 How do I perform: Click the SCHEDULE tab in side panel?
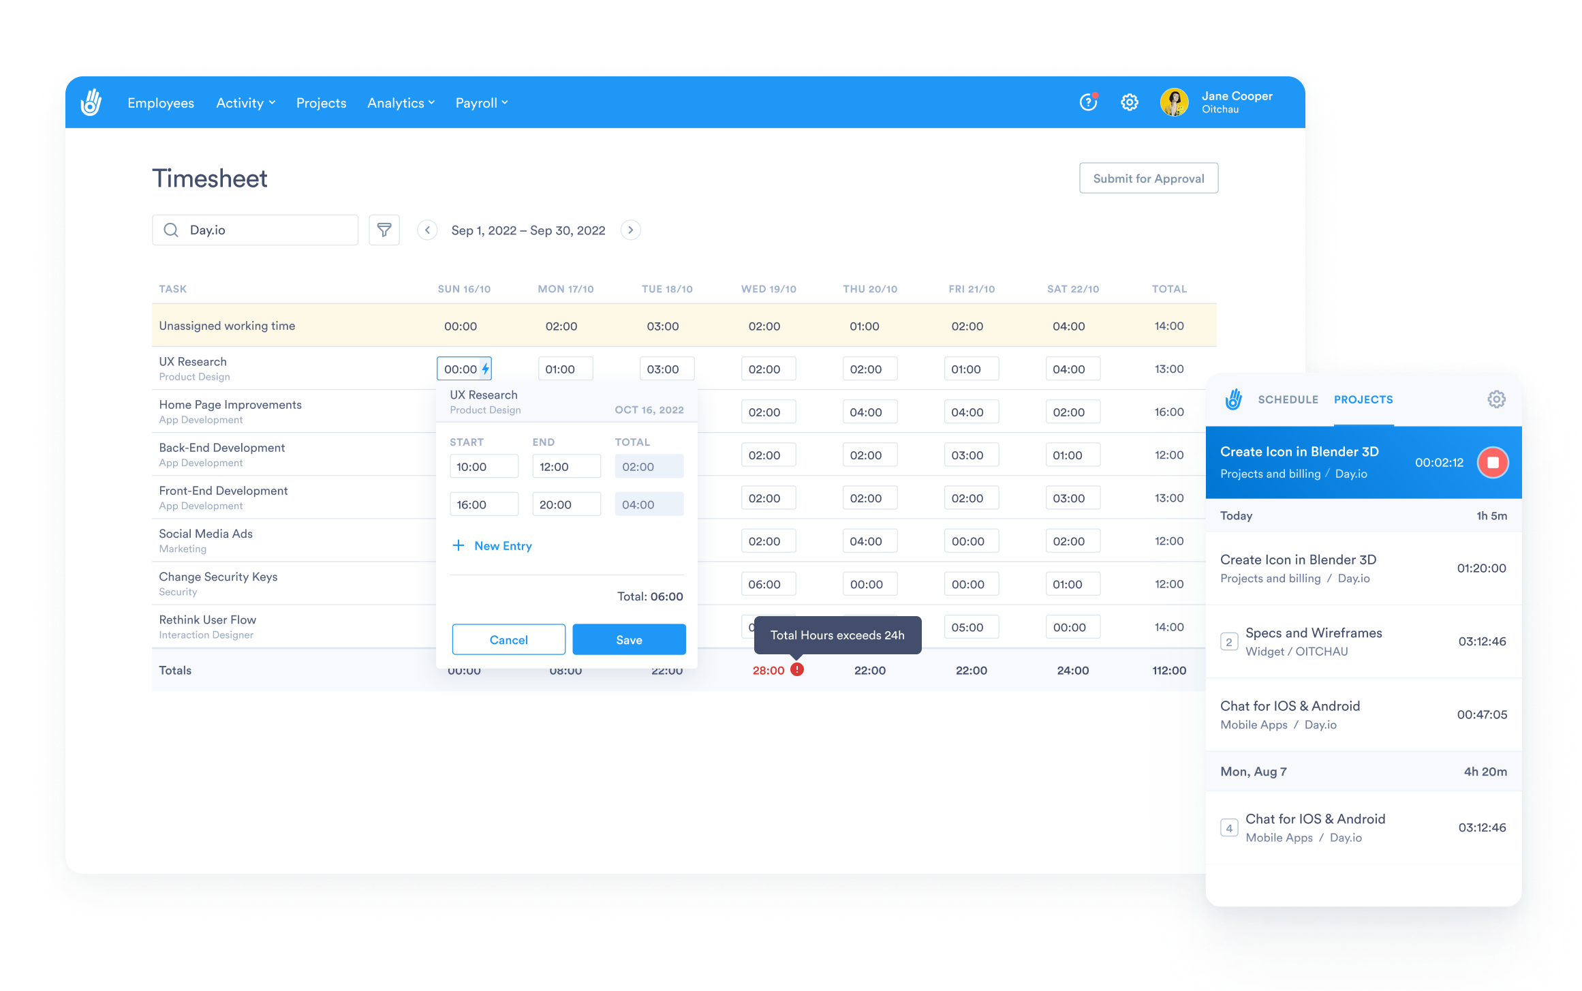click(1286, 399)
